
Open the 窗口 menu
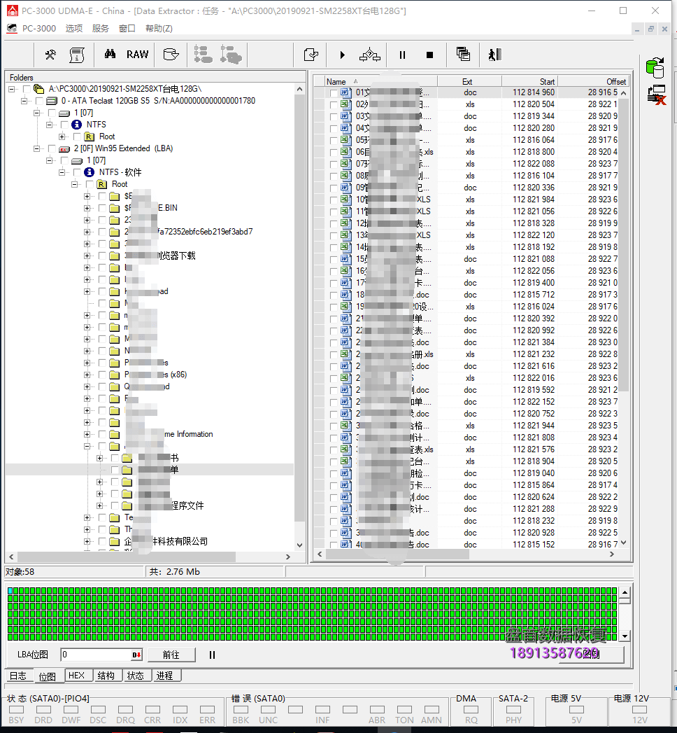(127, 29)
